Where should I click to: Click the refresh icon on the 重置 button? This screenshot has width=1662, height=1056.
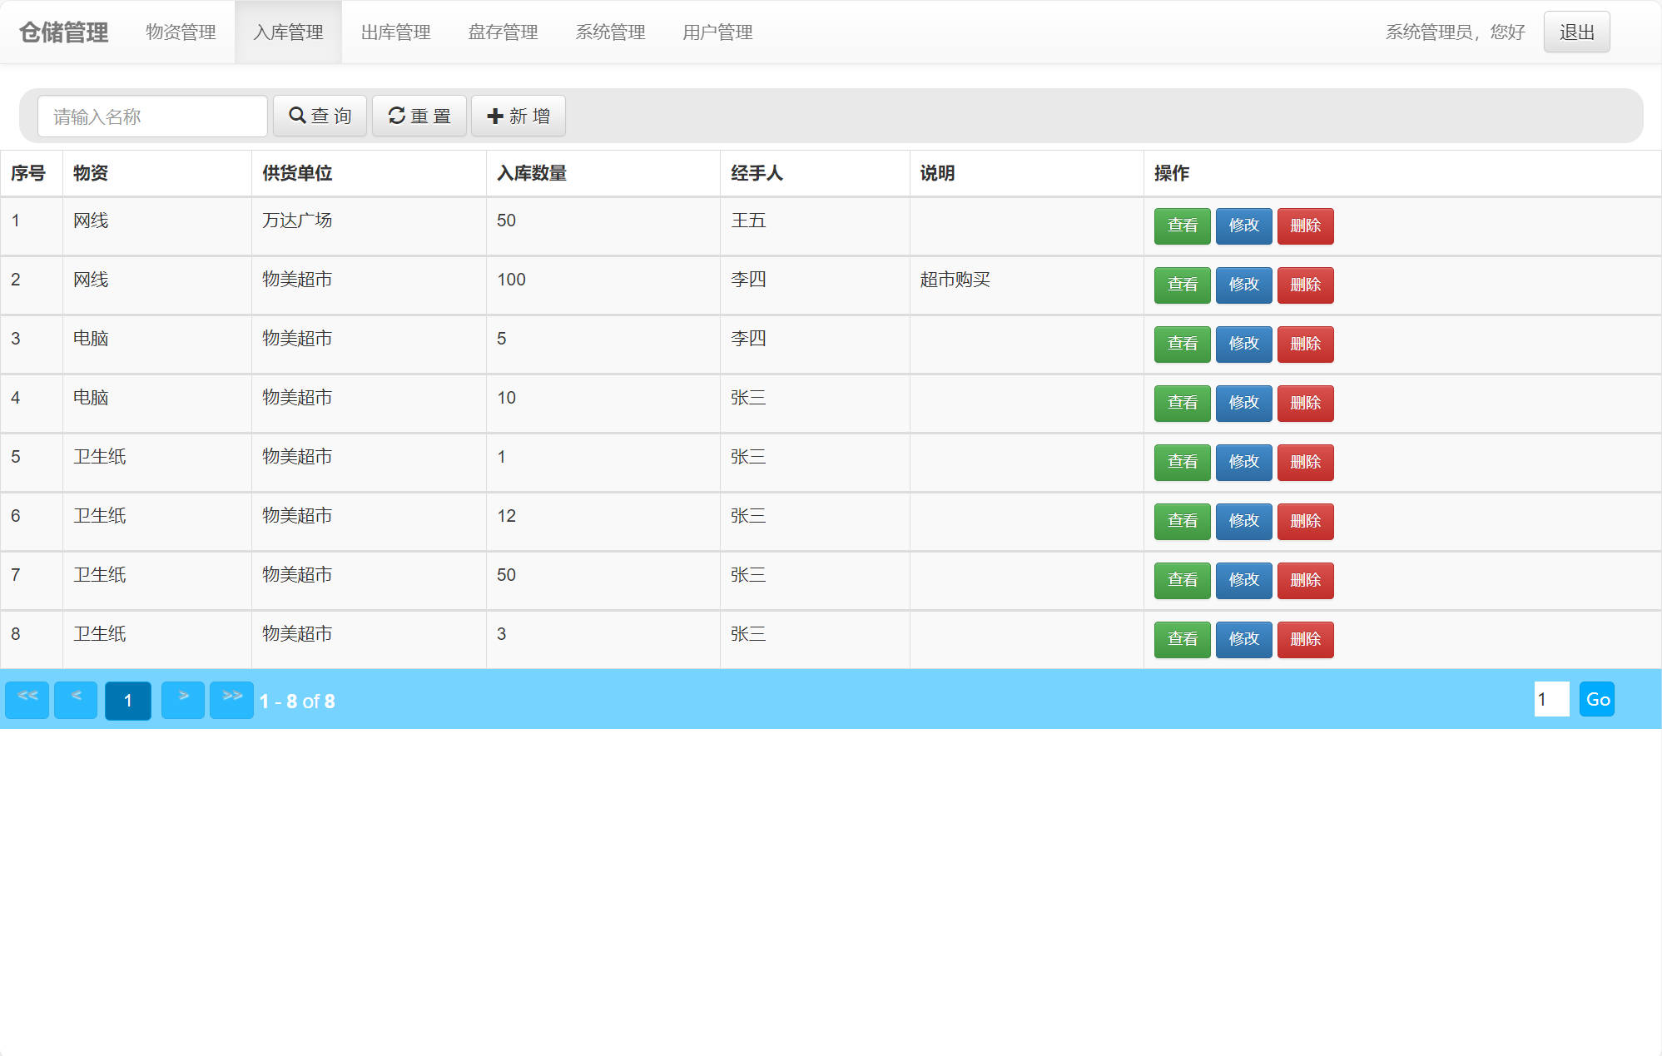click(396, 116)
